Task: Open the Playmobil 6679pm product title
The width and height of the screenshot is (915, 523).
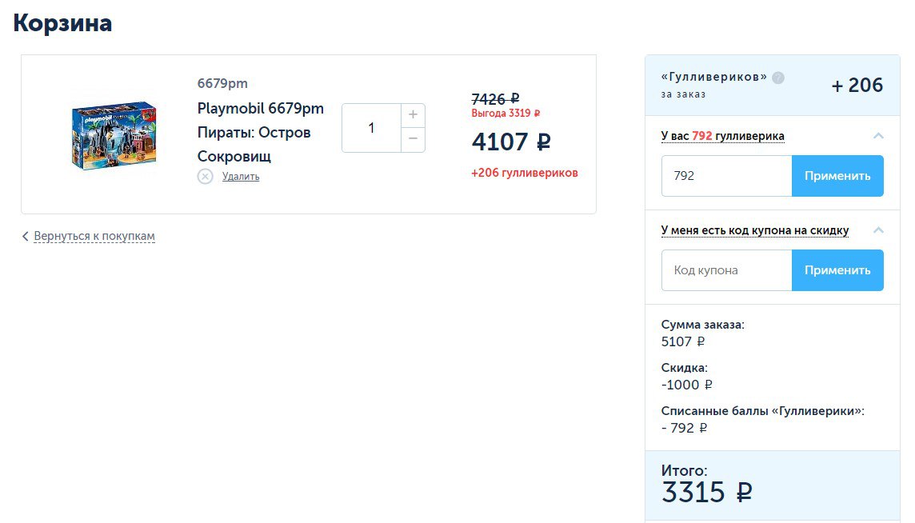Action: (260, 133)
